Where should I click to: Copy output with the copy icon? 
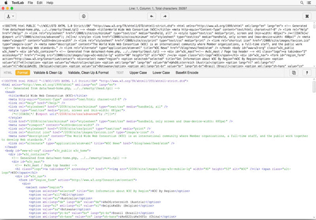pos(294,73)
